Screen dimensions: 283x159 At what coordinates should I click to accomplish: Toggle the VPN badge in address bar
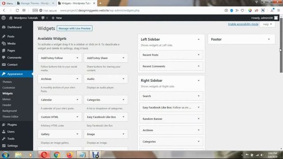pos(35,11)
